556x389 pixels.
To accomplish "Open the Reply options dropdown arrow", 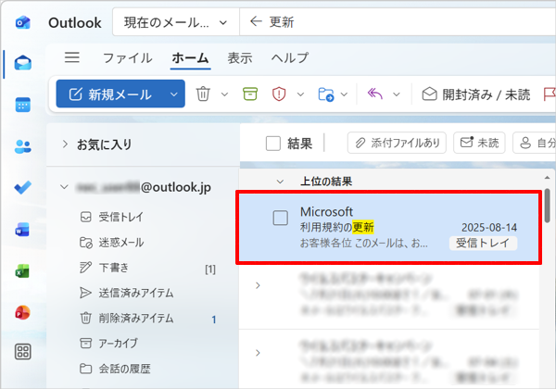I will point(397,94).
